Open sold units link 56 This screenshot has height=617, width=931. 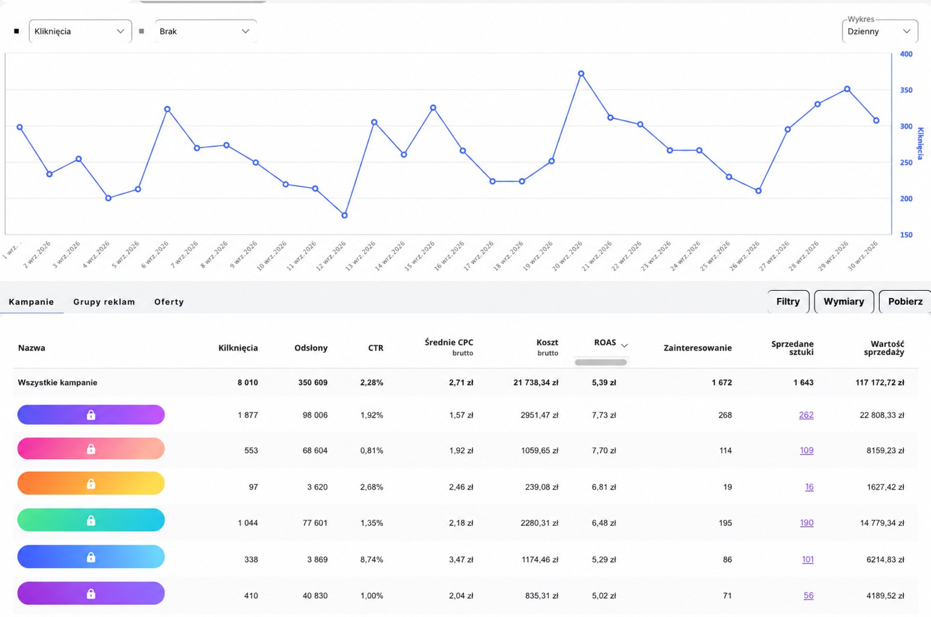click(808, 596)
